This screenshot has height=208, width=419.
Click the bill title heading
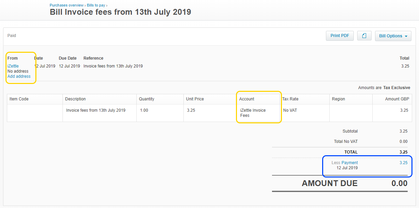(x=120, y=12)
